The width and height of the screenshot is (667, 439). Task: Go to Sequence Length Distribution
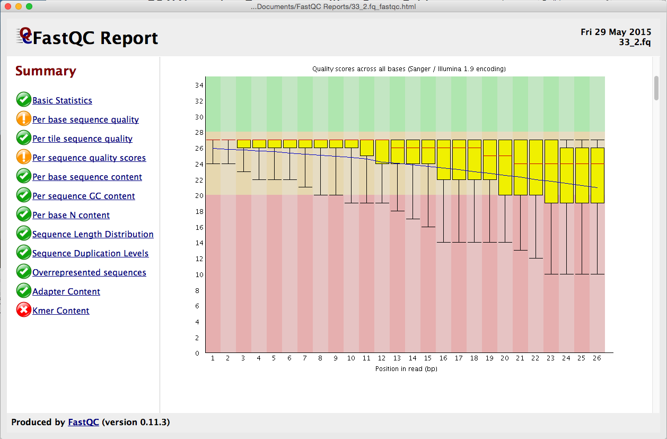[93, 234]
